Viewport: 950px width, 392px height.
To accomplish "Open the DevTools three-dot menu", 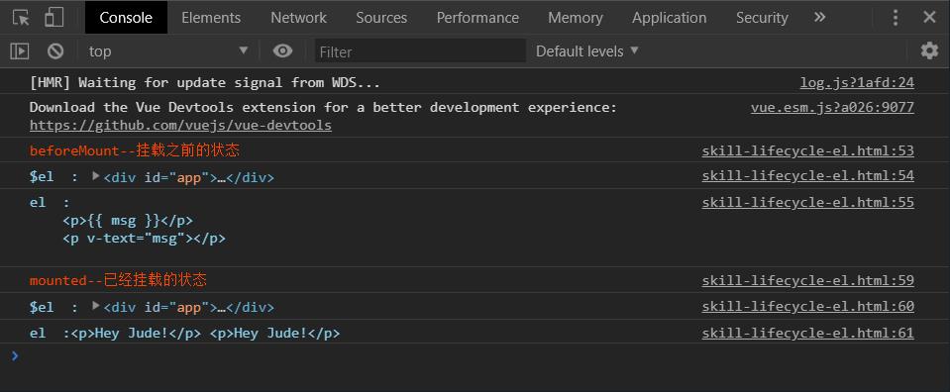I will click(896, 18).
